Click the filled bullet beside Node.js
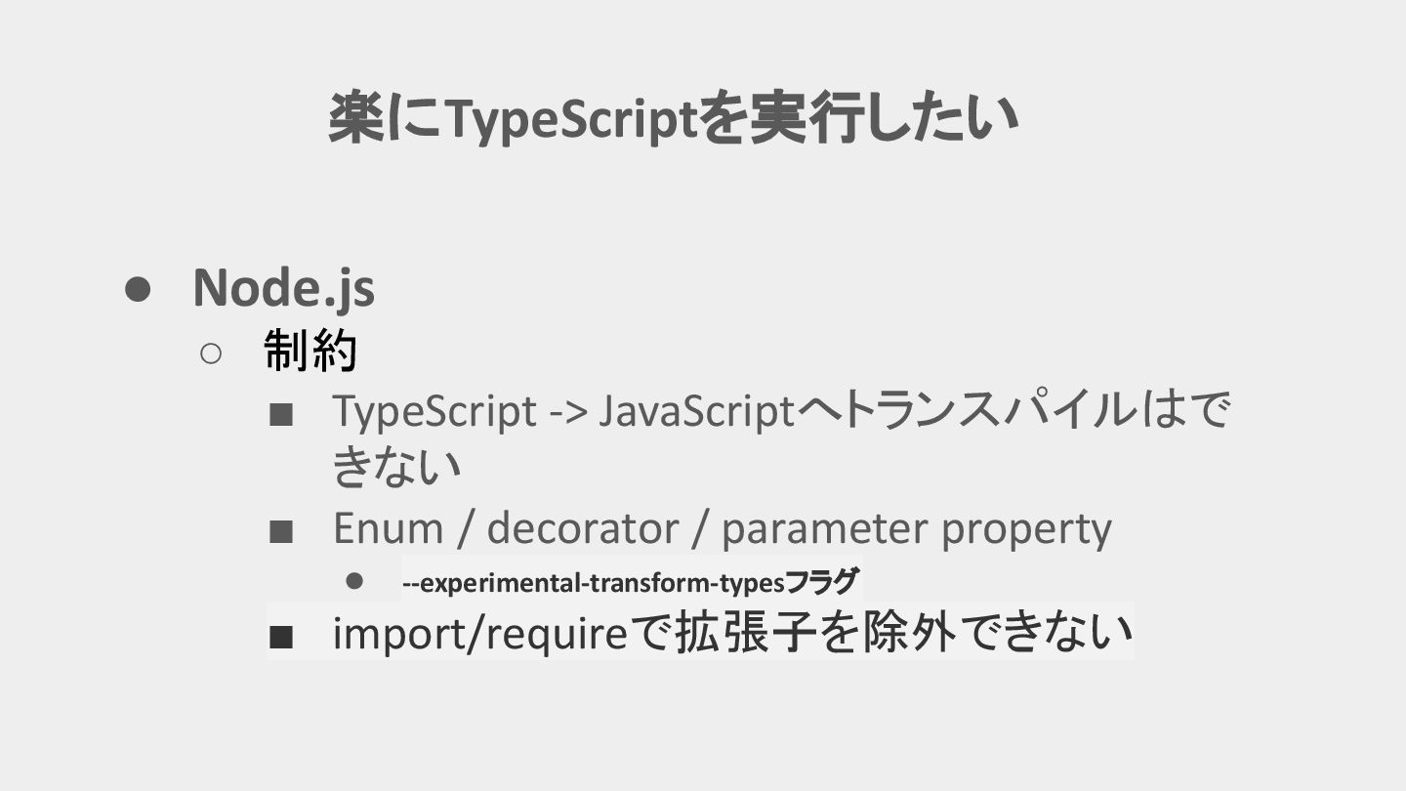Screen dimensions: 1406x791 click(138, 289)
